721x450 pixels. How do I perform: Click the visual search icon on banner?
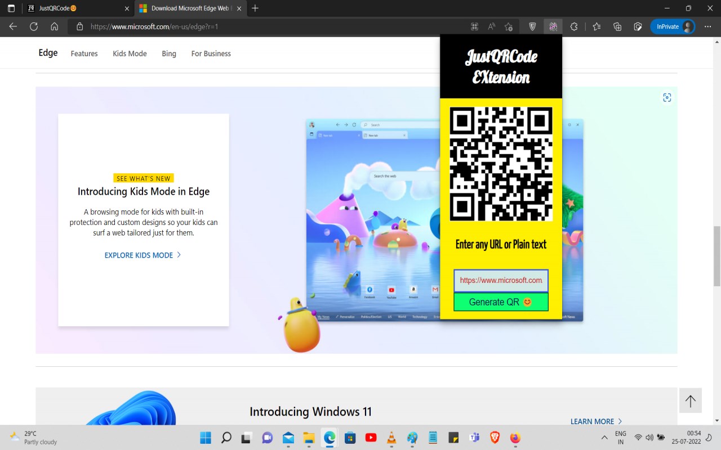point(667,97)
